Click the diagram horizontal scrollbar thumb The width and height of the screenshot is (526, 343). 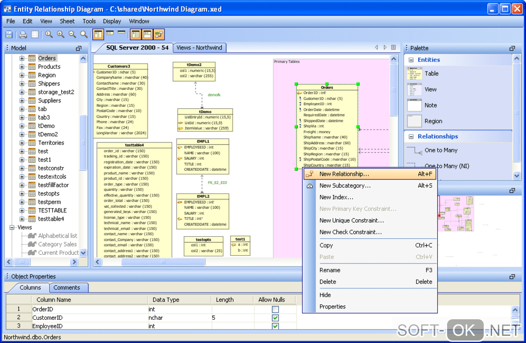tap(163, 262)
